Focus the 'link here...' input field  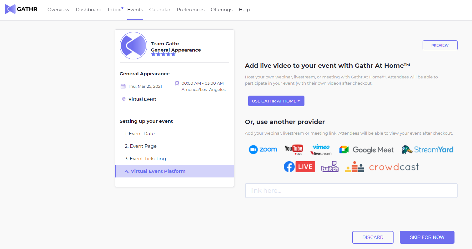(x=351, y=191)
